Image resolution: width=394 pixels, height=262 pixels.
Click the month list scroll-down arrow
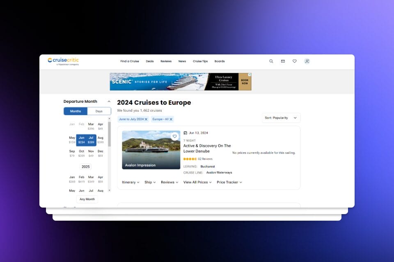[x=109, y=190]
